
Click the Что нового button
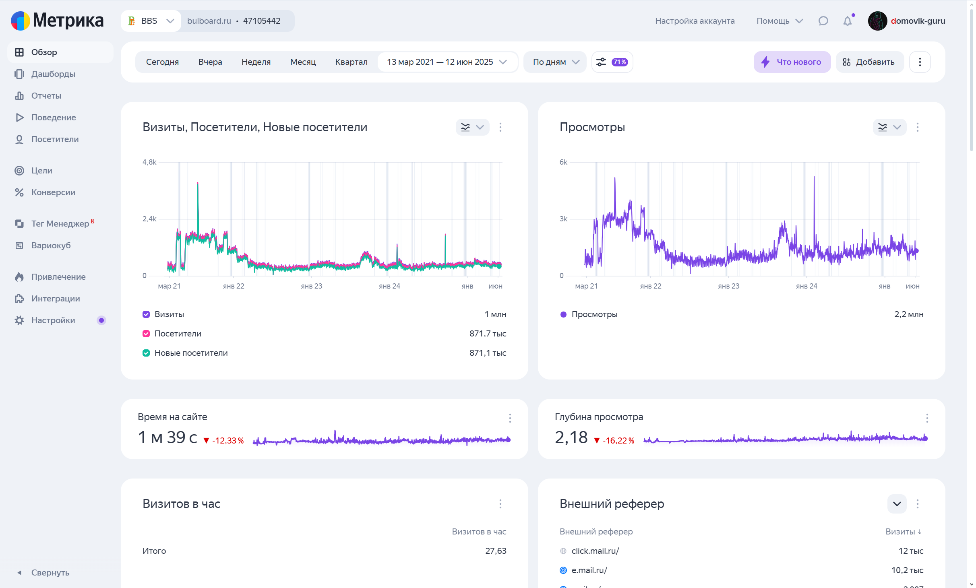pos(792,62)
